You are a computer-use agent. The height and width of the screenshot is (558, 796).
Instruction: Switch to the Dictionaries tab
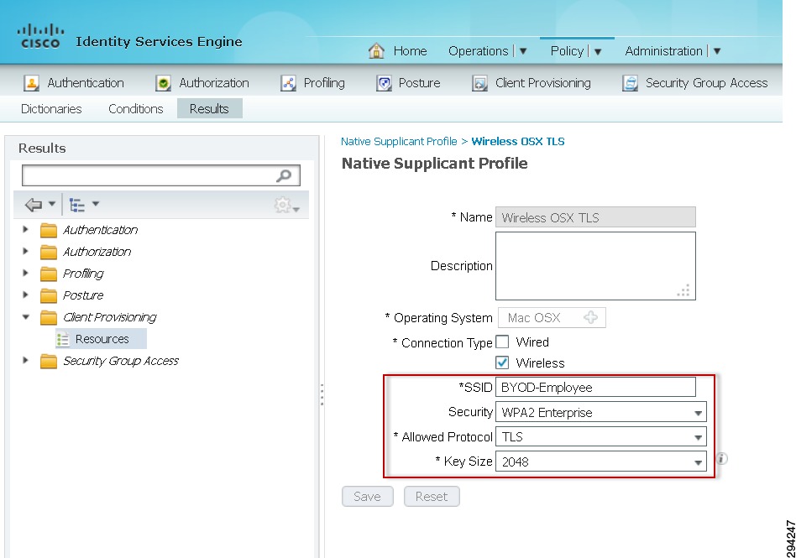51,109
